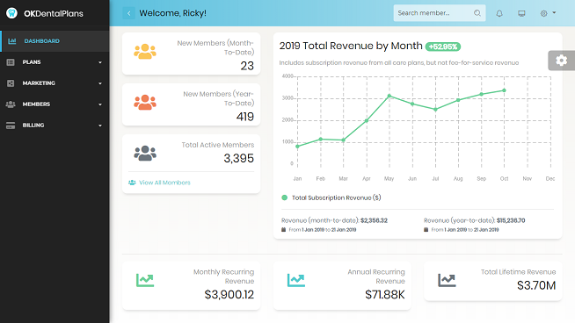This screenshot has width=575, height=323.
Task: Open the View All Members link
Action: pyautogui.click(x=164, y=183)
